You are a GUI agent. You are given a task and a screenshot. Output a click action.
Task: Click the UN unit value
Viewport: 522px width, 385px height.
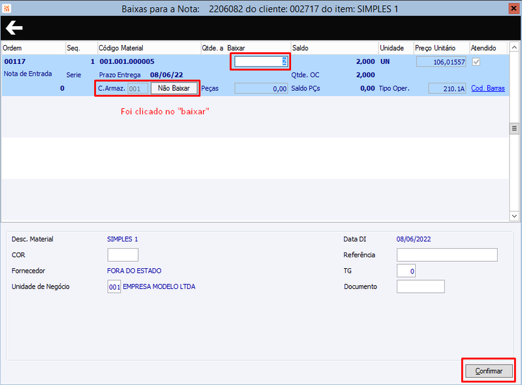(x=385, y=61)
